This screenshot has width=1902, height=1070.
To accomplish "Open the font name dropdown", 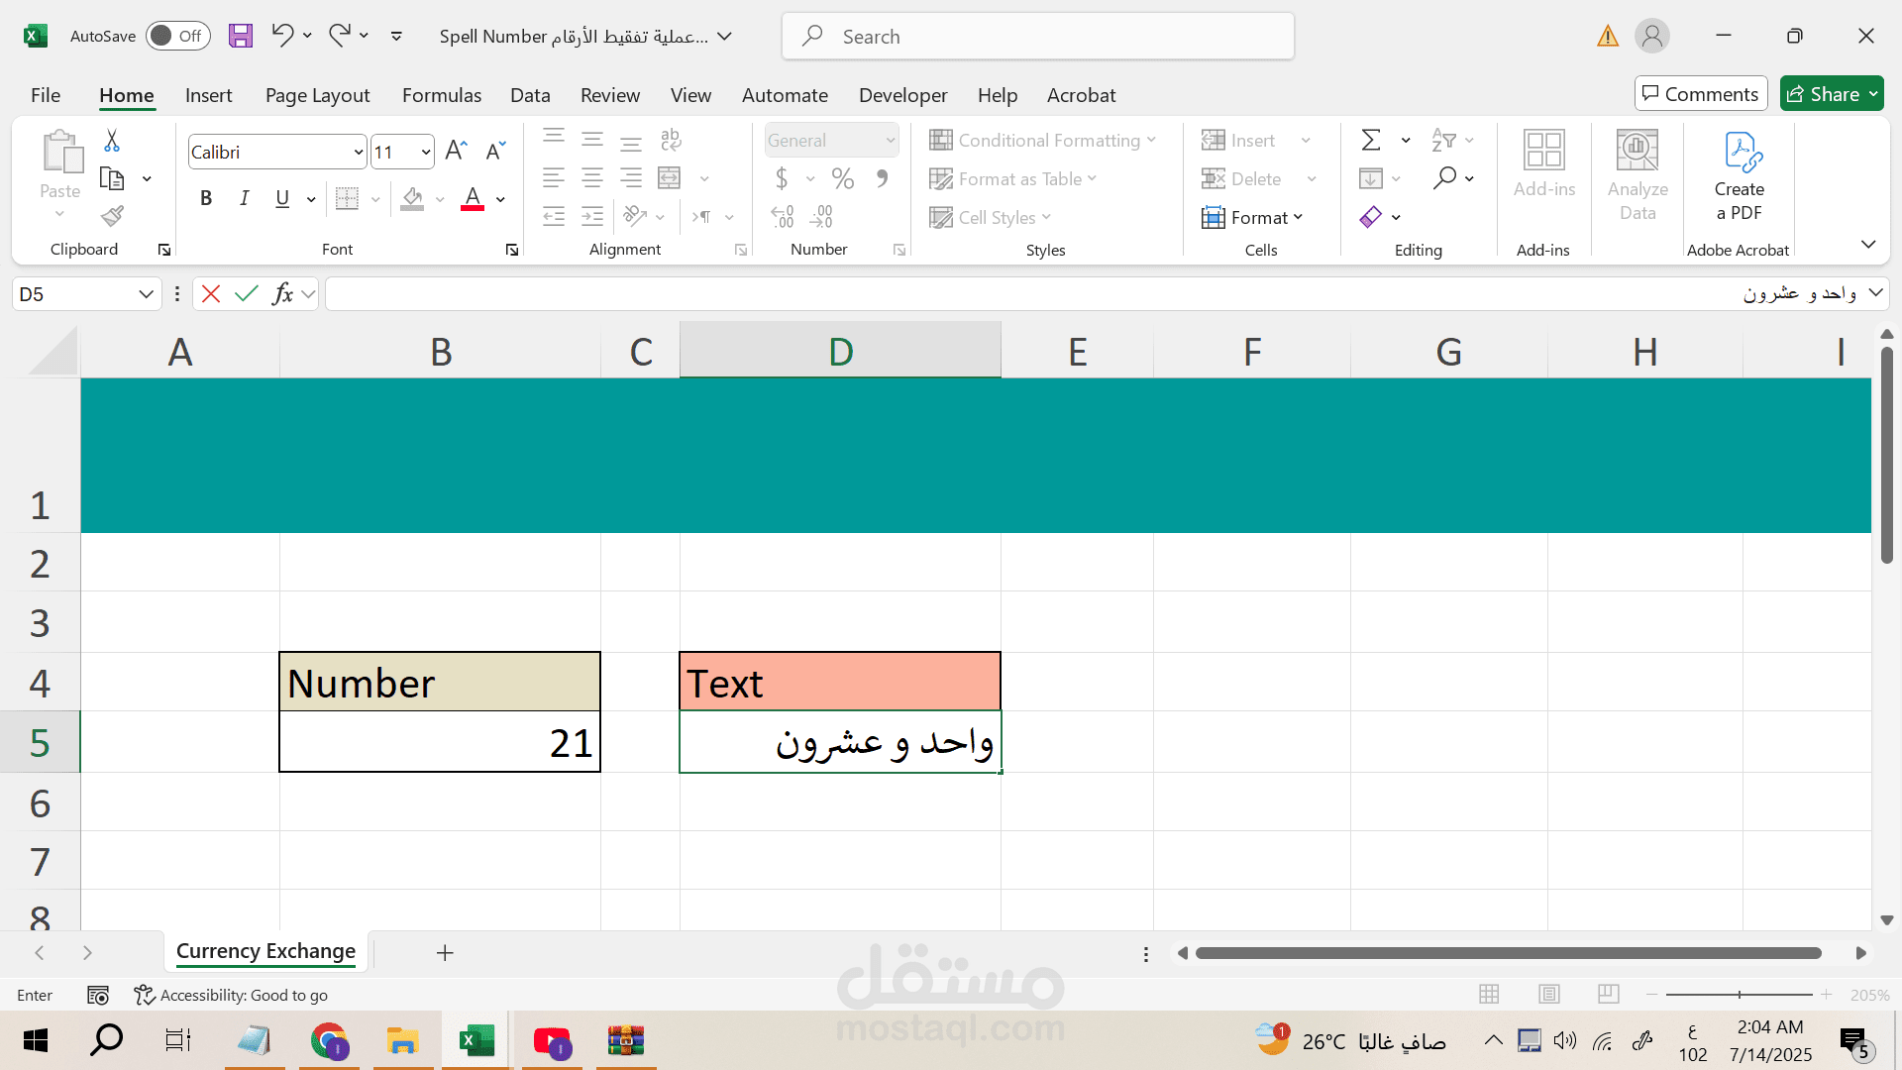I will click(x=359, y=153).
